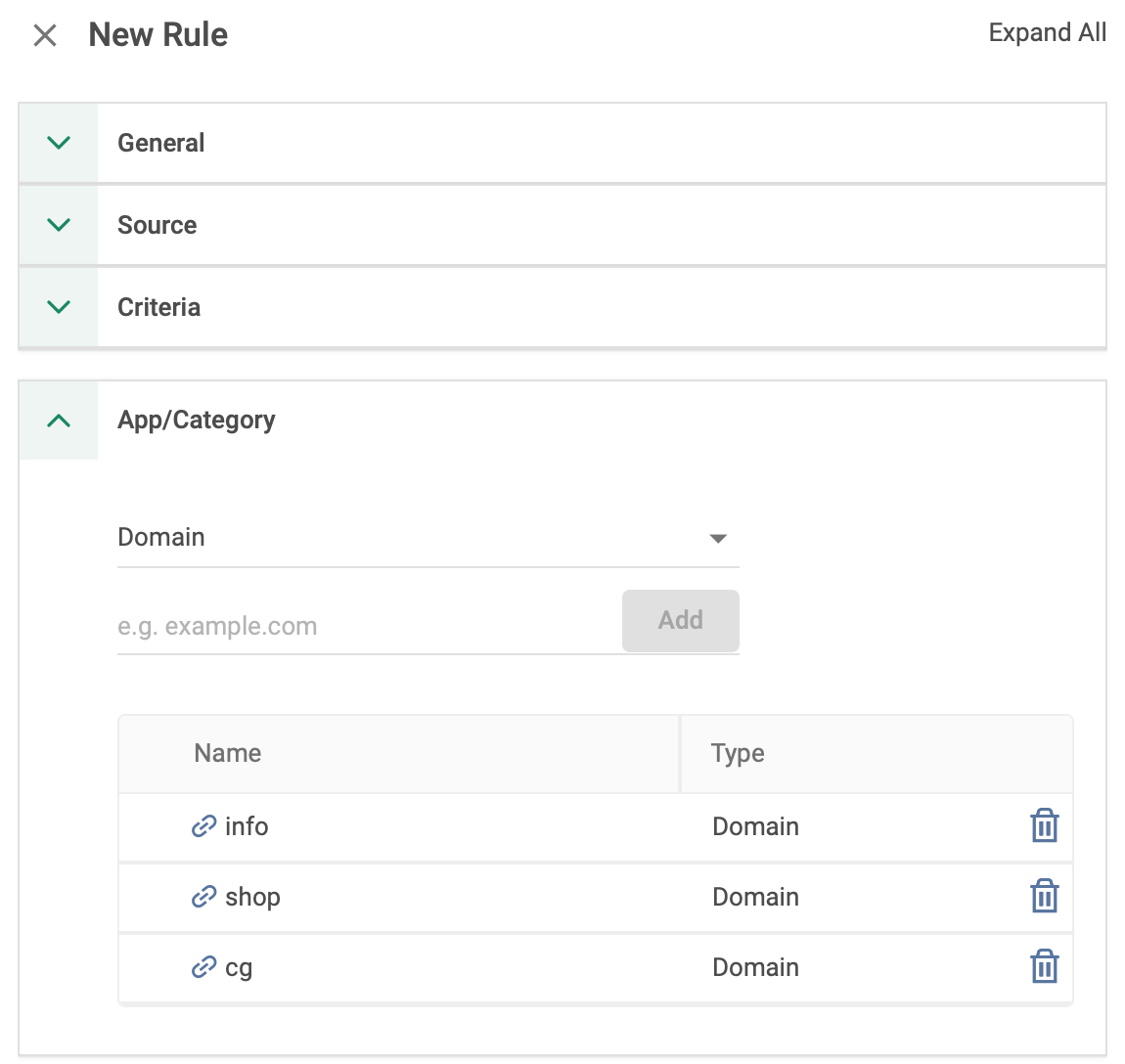
Task: Collapse the App/Category section
Action: coord(59,421)
